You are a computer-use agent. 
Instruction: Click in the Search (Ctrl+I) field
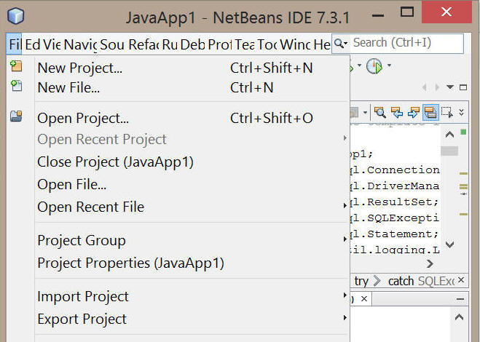click(x=405, y=43)
